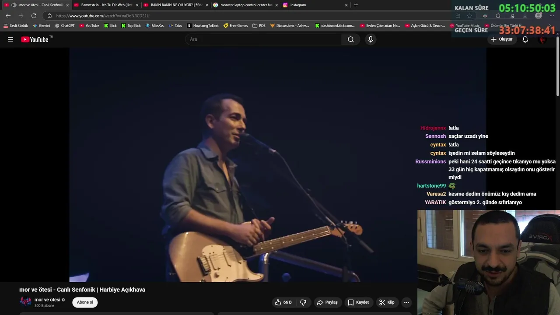560x315 pixels.
Task: Open the browser extensions puzzle icon
Action: (x=498, y=16)
